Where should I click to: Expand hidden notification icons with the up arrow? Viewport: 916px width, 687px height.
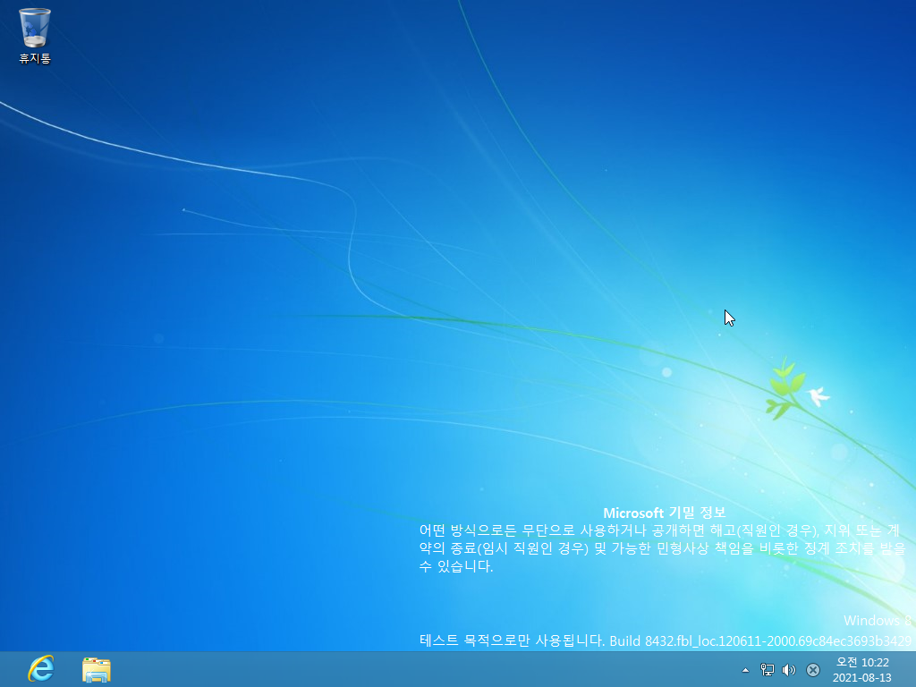[x=745, y=669]
